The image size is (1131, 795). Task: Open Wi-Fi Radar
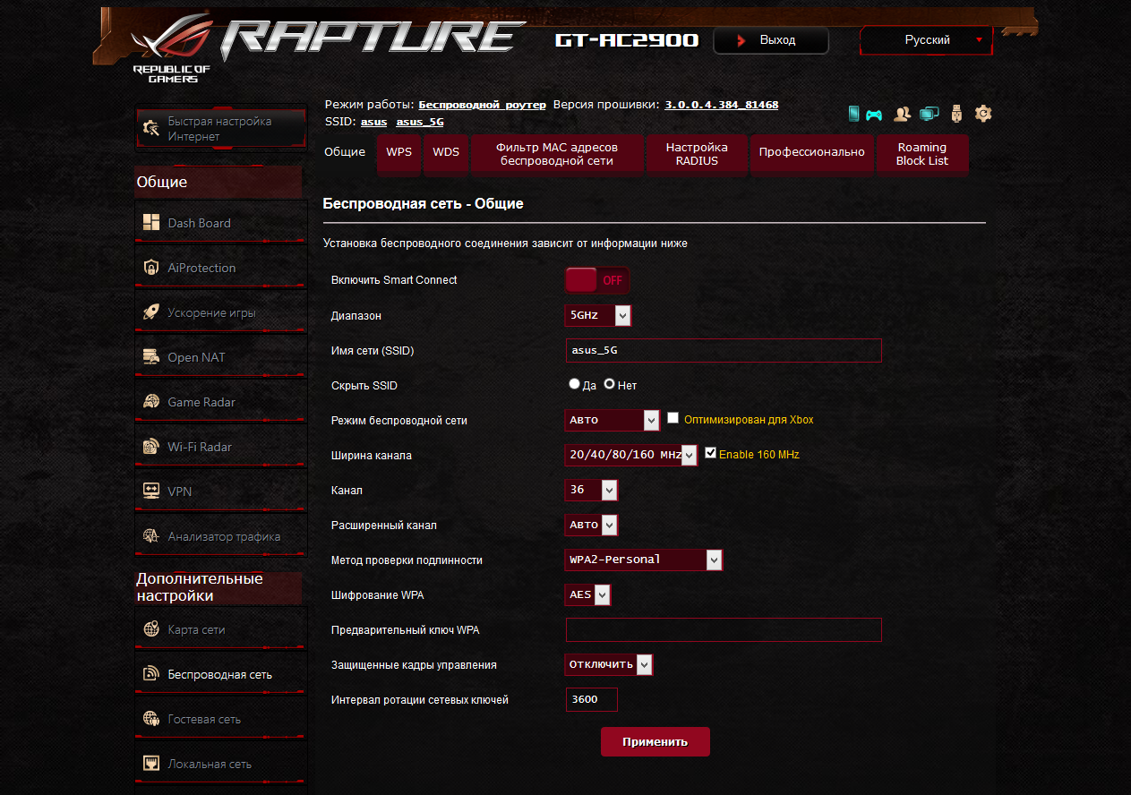219,448
